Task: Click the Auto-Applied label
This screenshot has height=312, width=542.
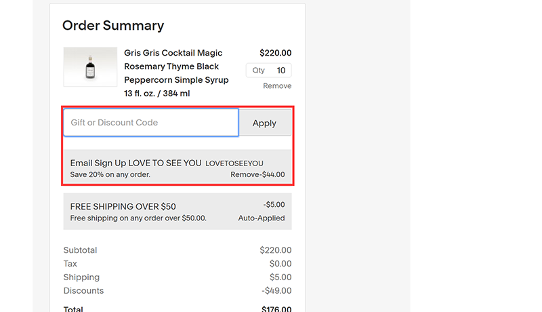Action: (262, 218)
